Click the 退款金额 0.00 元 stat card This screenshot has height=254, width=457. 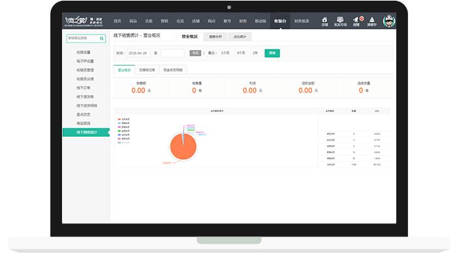(308, 88)
